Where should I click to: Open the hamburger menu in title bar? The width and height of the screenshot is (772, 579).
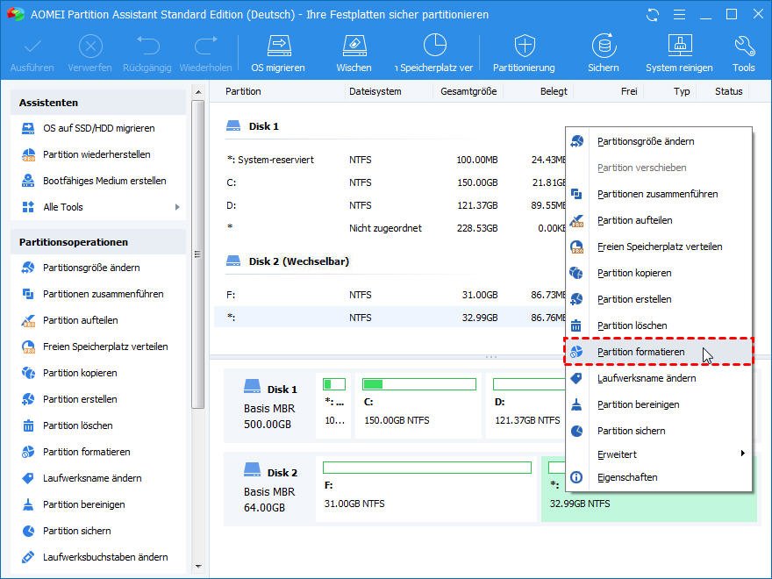point(679,15)
